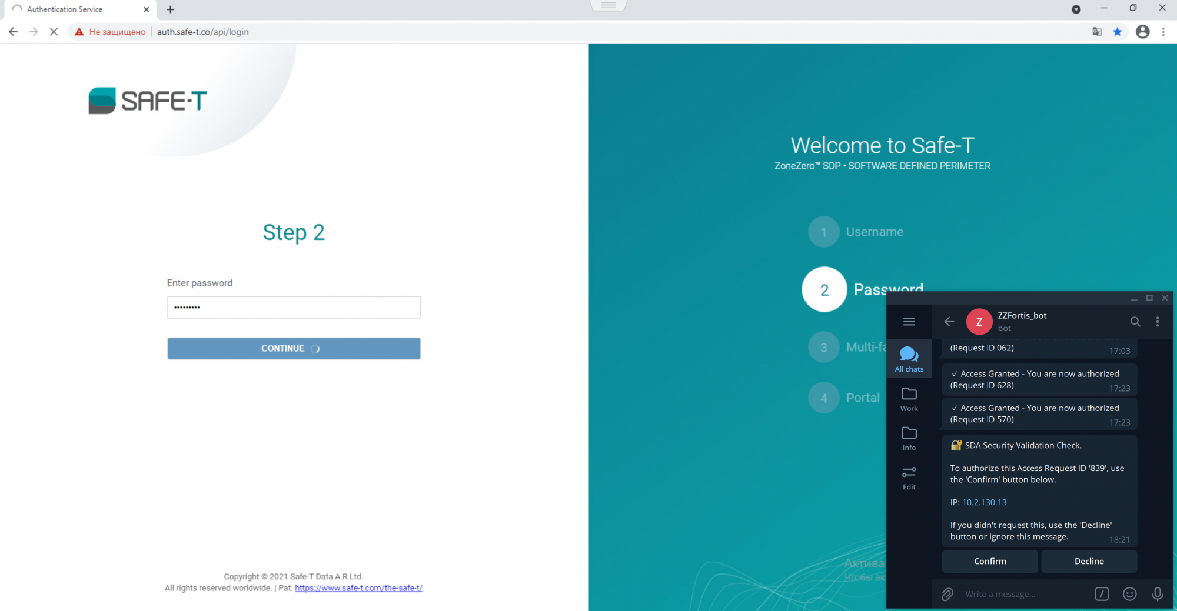Open the emoji picker icon
The width and height of the screenshot is (1177, 611).
pyautogui.click(x=1129, y=595)
